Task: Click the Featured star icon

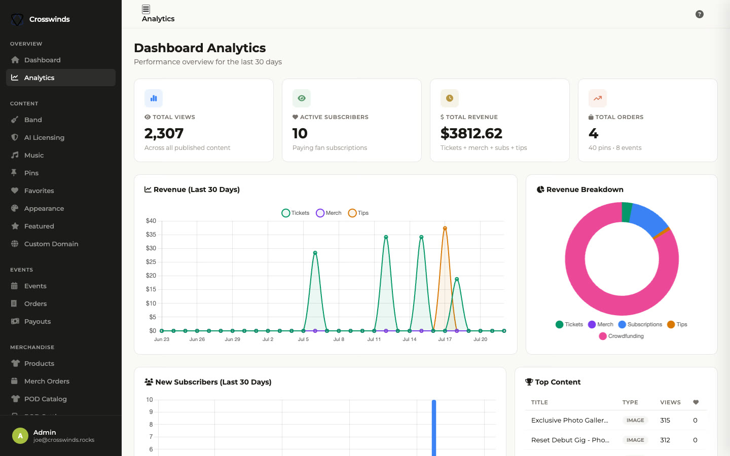Action: 15,226
